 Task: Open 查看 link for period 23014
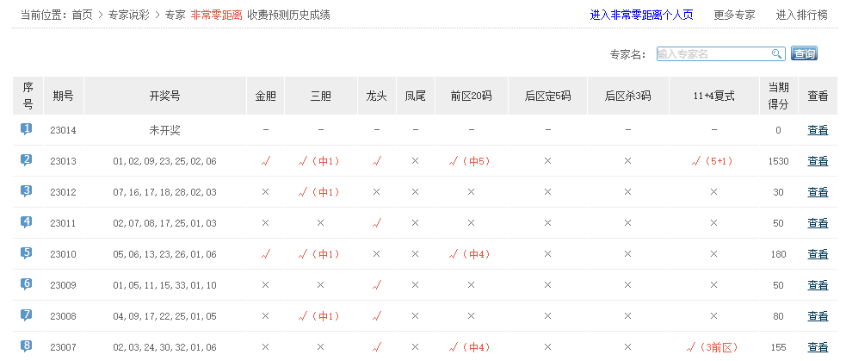[x=818, y=130]
